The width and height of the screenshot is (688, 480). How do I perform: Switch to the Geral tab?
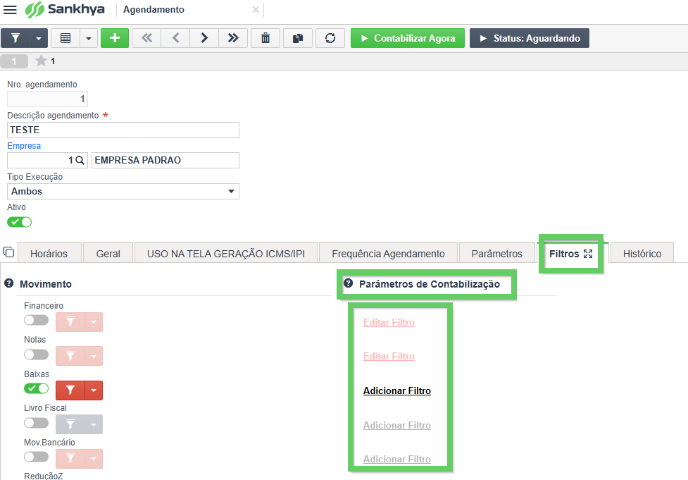coord(108,254)
